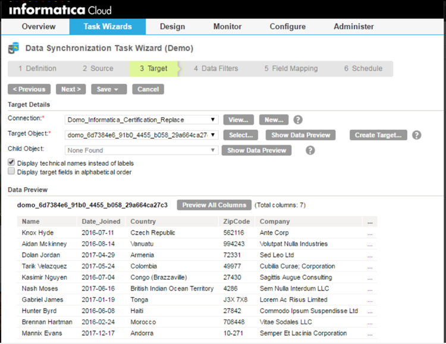Show Data Preview for Target Object
The width and height of the screenshot is (446, 344).
301,135
